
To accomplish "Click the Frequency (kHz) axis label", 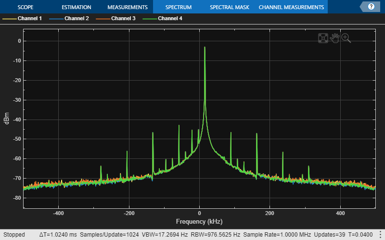I will [x=199, y=221].
